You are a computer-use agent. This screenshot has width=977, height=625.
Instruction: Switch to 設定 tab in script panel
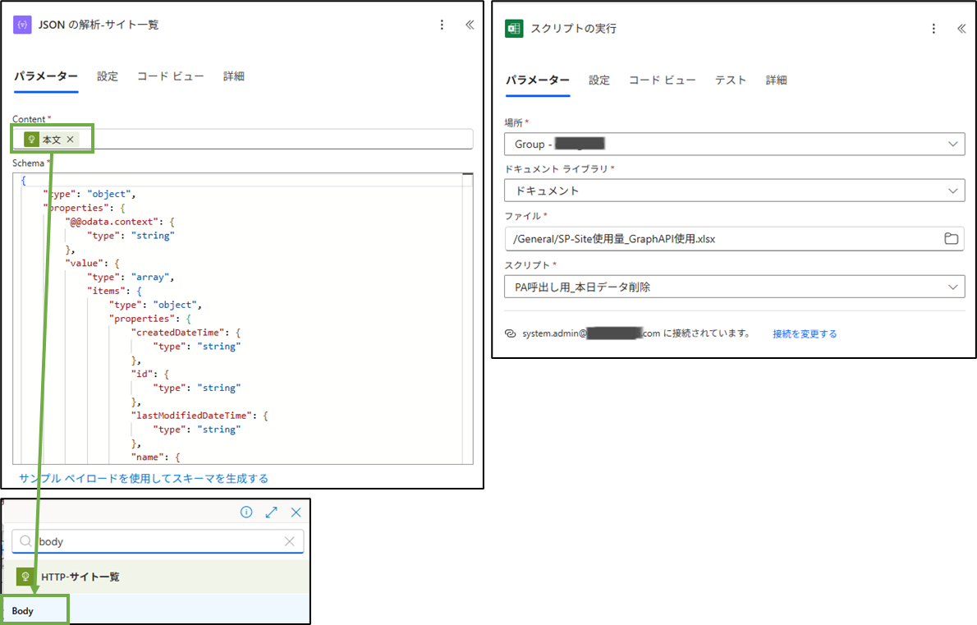pos(599,80)
